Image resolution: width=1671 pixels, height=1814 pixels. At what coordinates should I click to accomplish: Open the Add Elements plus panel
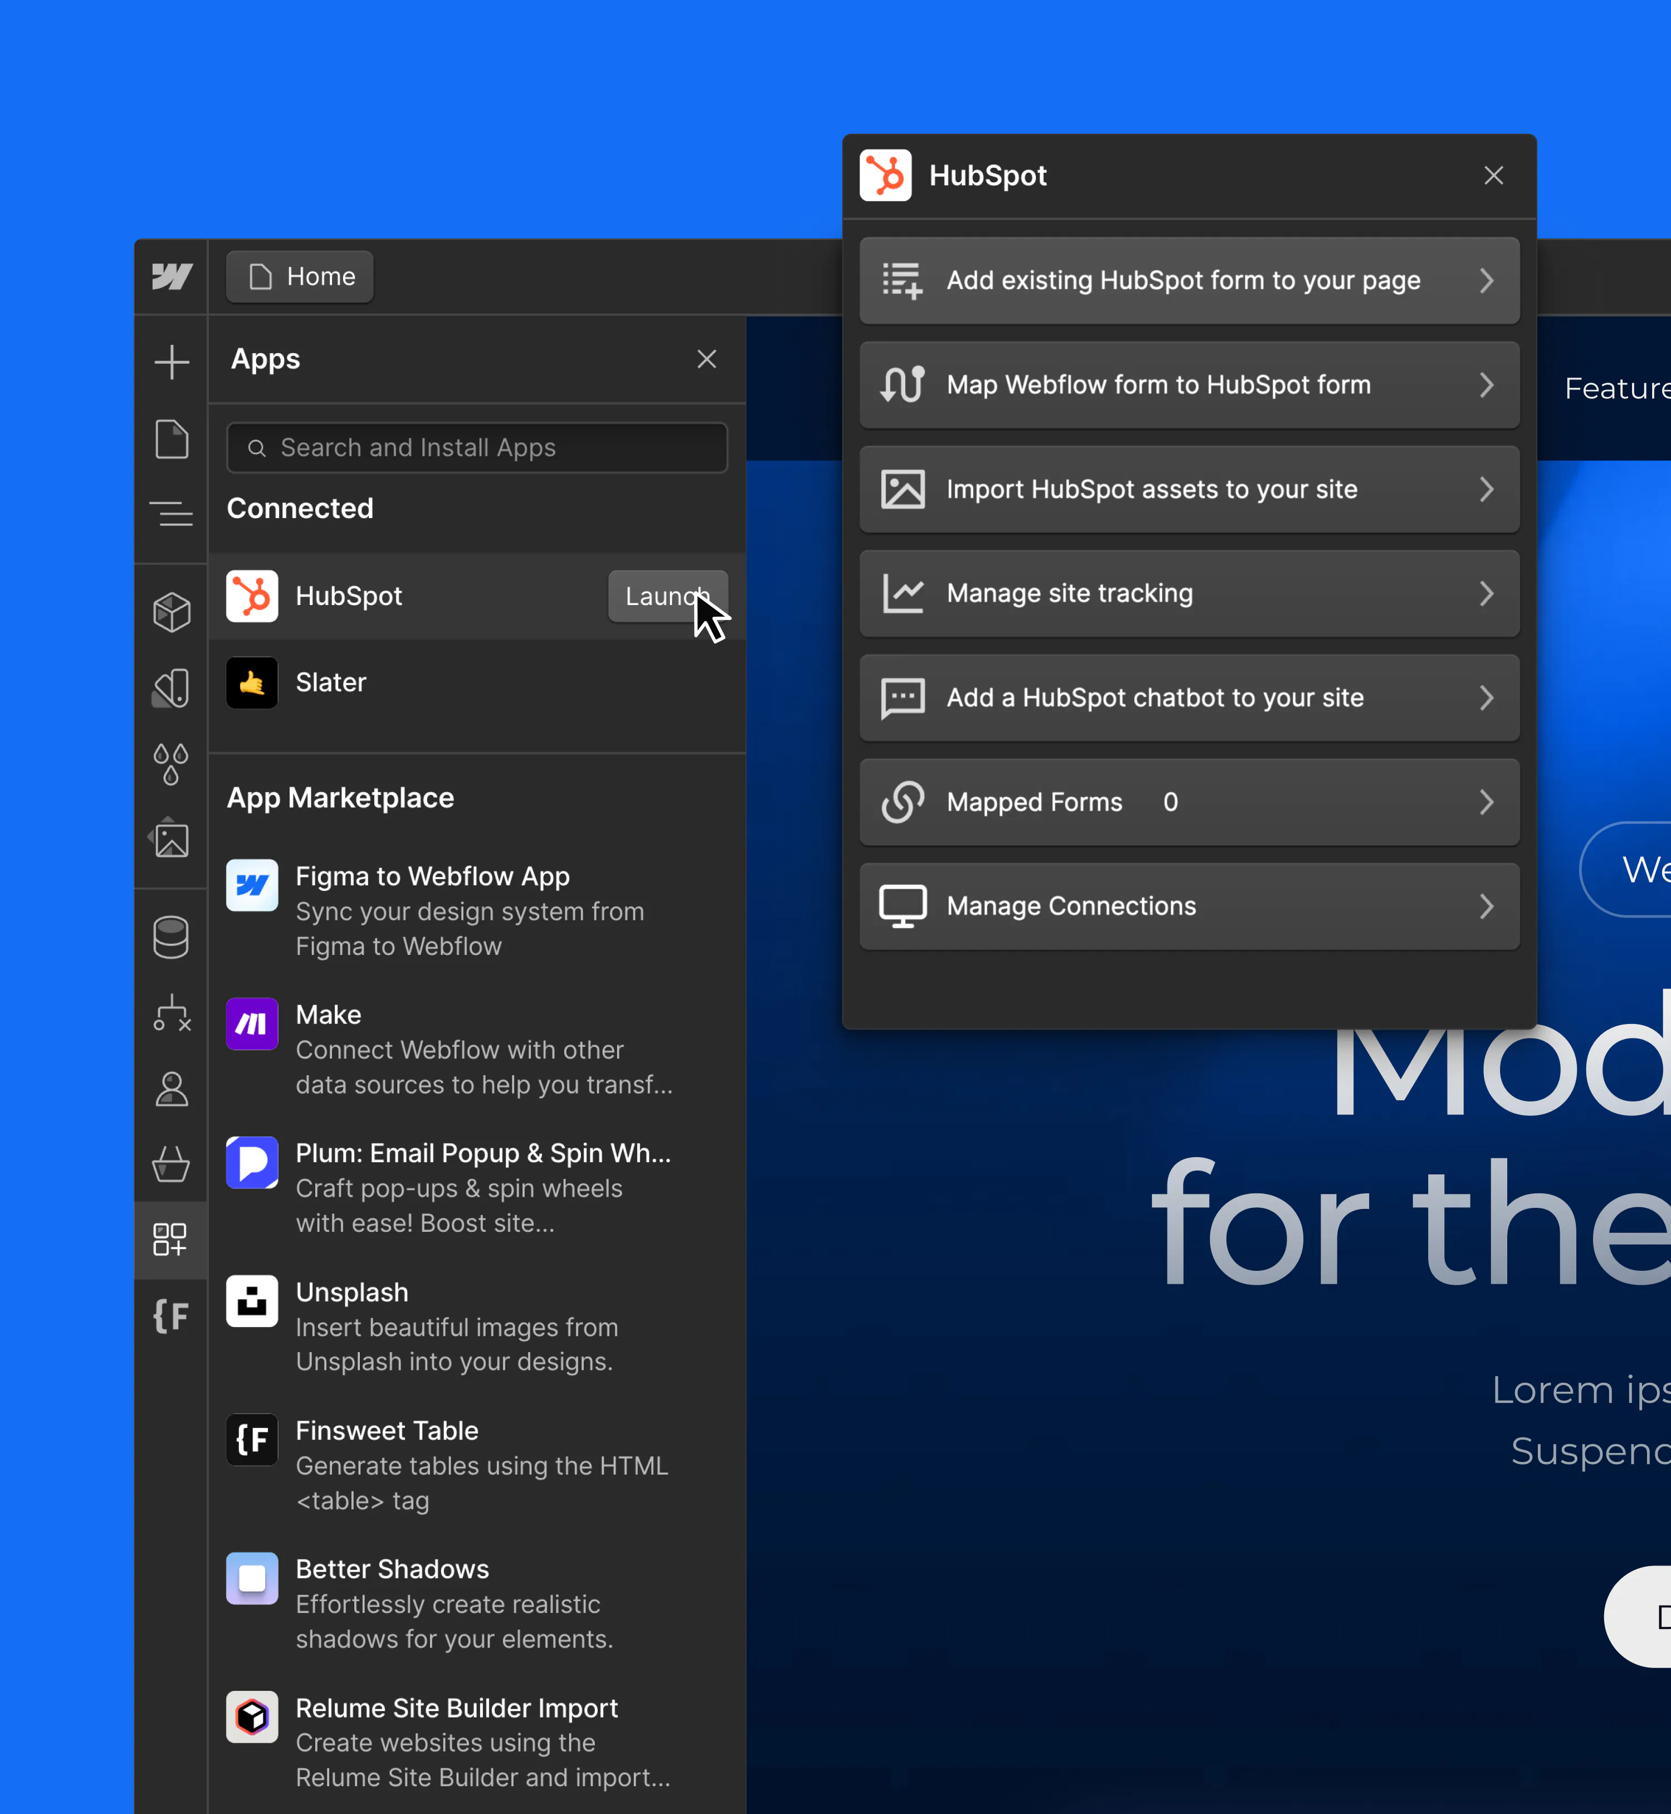coord(171,362)
